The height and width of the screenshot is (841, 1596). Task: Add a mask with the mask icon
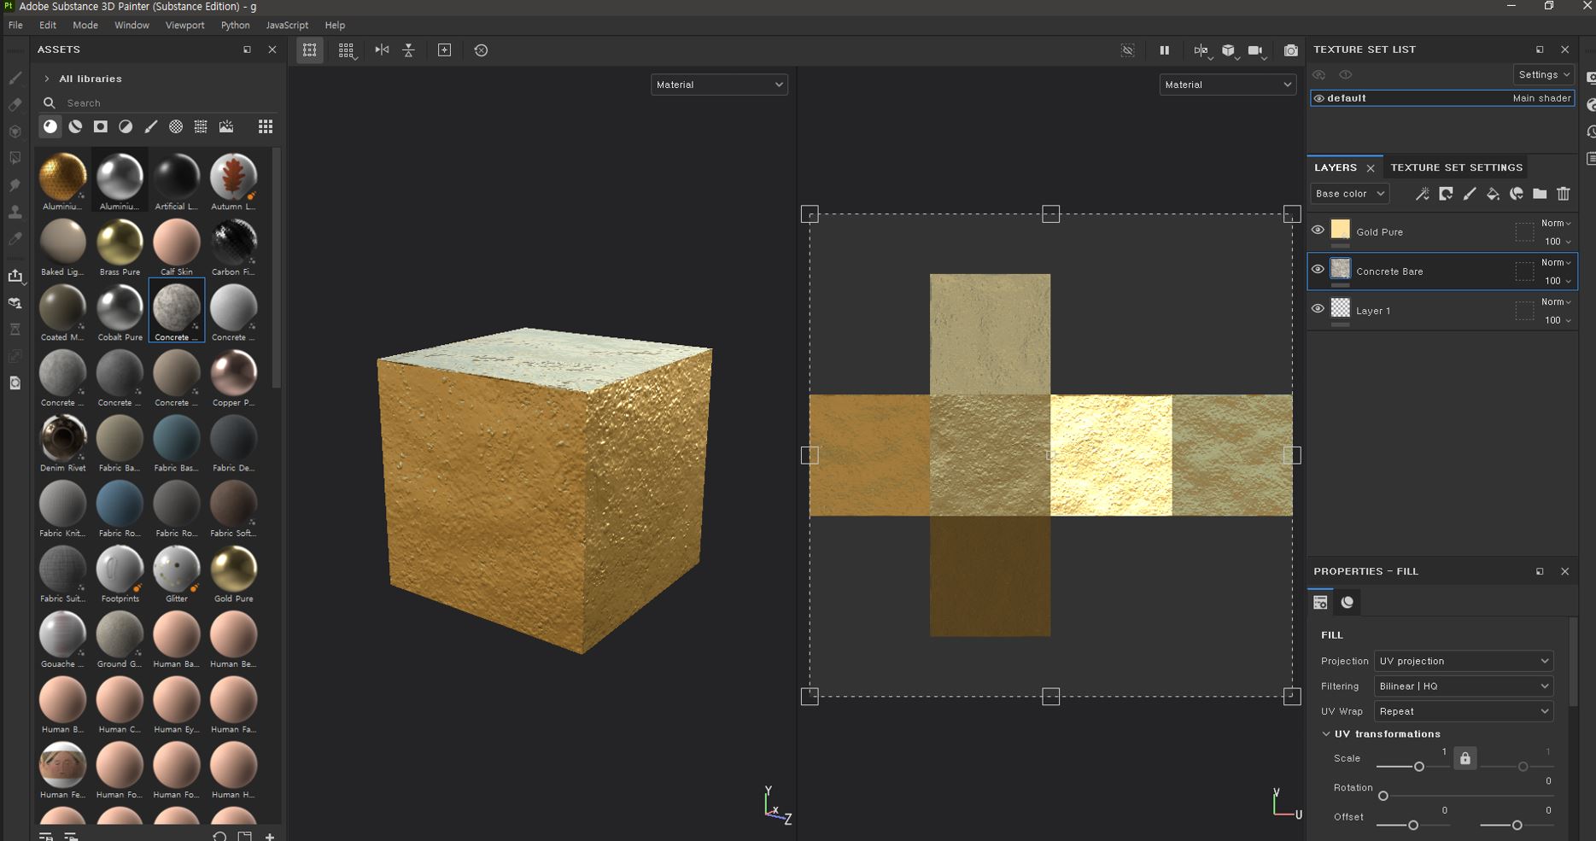coord(1446,194)
